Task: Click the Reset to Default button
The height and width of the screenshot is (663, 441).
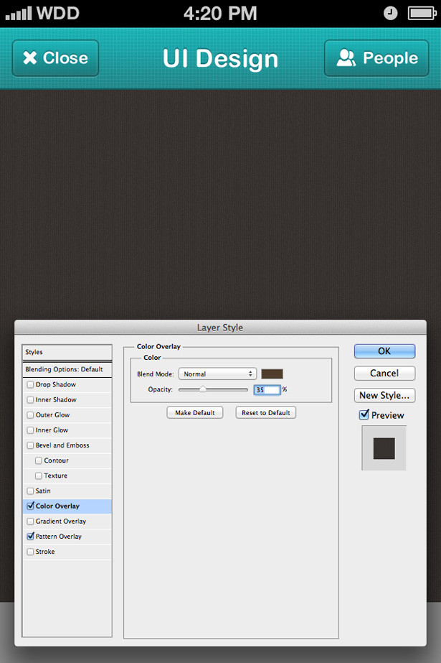Action: [266, 412]
